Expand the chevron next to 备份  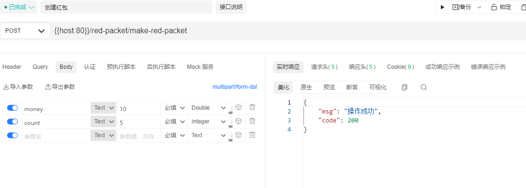(479, 8)
